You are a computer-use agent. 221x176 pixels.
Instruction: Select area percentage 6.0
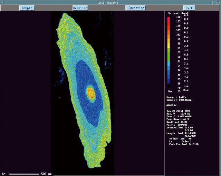point(186,55)
